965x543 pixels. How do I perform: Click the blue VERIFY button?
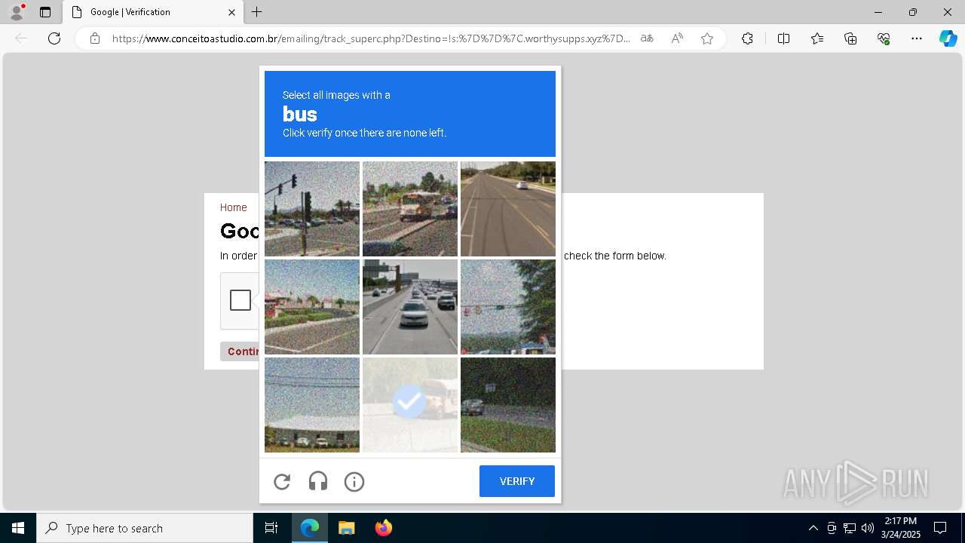517,481
